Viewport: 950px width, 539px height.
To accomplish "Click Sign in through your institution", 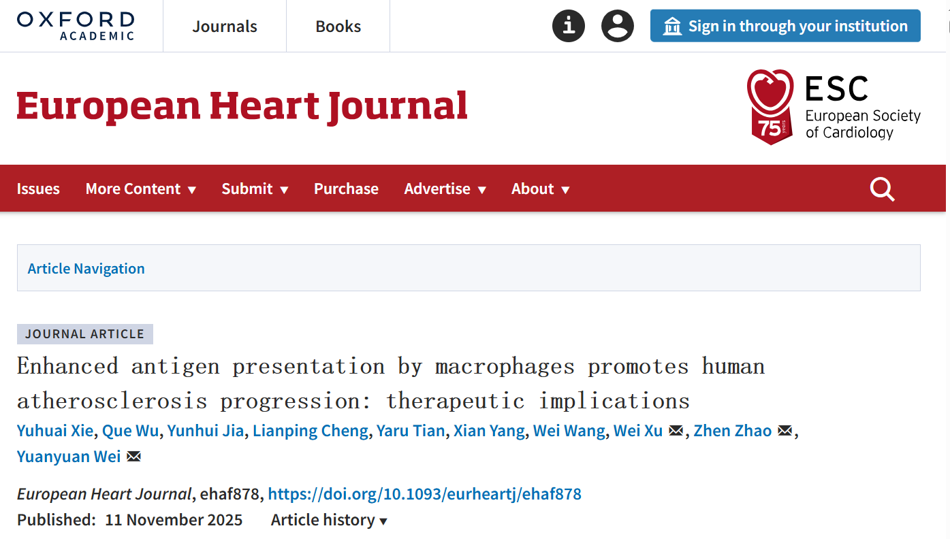I will (x=785, y=27).
